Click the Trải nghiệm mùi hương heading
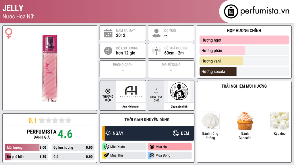The width and height of the screenshot is (294, 165). click(244, 86)
